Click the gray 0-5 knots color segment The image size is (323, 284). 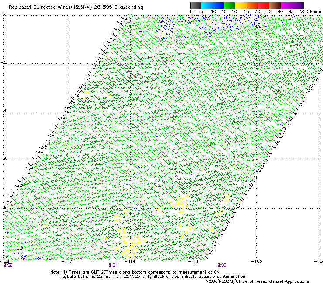click(196, 5)
